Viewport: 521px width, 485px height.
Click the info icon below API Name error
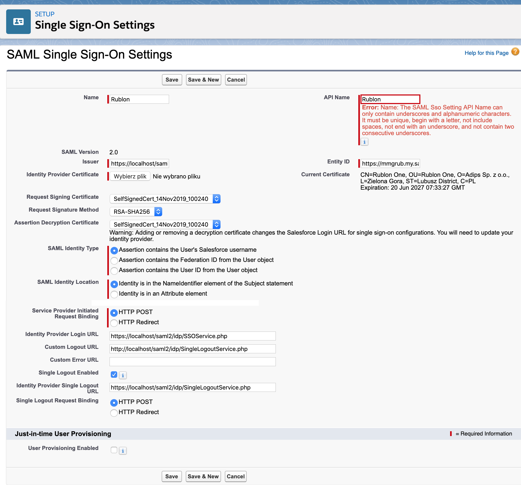[x=364, y=142]
